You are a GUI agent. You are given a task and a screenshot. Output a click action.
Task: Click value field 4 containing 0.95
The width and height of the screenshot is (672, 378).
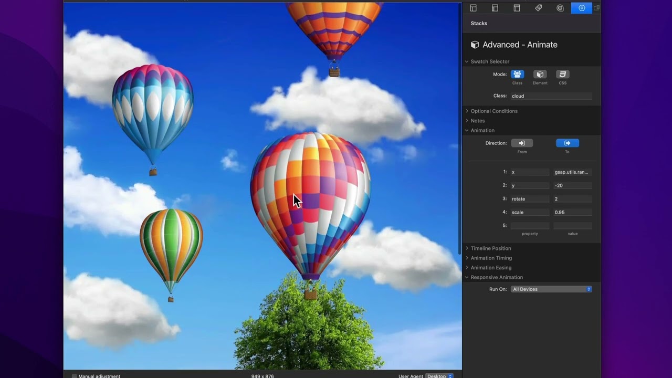pos(573,213)
